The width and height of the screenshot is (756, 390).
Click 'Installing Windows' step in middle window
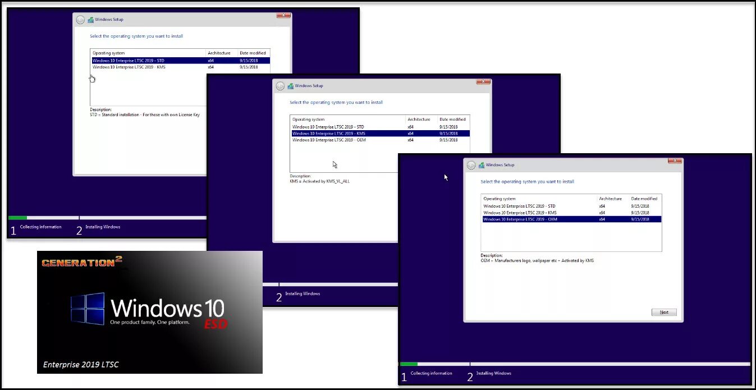click(x=303, y=293)
